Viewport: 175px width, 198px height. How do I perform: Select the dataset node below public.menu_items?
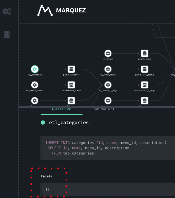[71, 101]
